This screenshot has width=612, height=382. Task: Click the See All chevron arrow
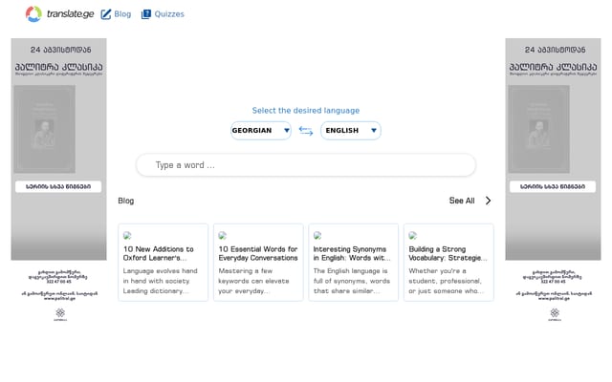489,201
